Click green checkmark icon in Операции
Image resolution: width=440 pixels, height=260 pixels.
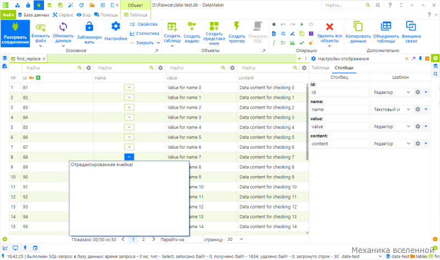coord(302,43)
